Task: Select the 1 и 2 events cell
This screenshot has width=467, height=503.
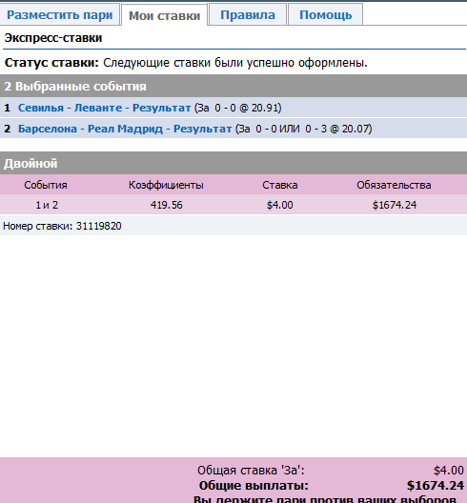Action: [47, 205]
